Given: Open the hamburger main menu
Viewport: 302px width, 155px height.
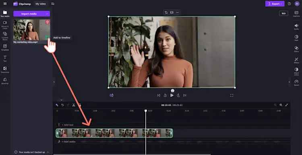Looking at the screenshot, I should 5,4.
